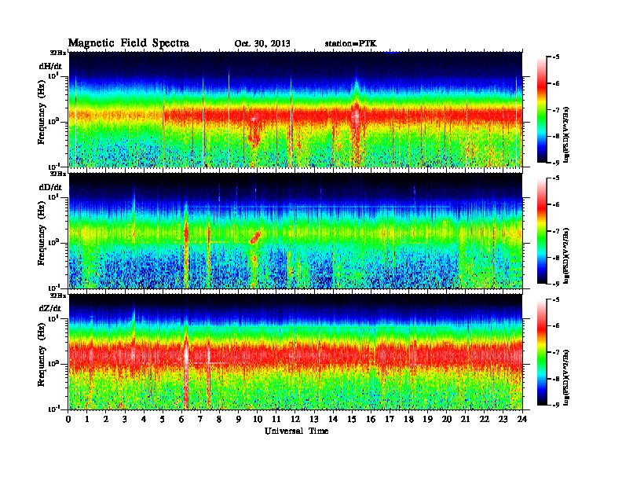Click the log(PSD) label beside the dZ/dt color bar

pyautogui.click(x=567, y=377)
